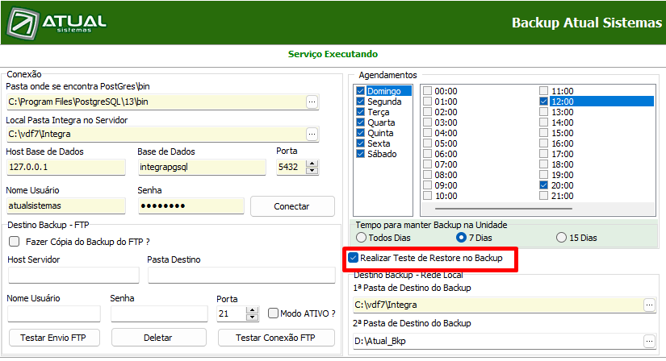Select the 15 Dias retention option
666x361 pixels.
[x=562, y=238]
